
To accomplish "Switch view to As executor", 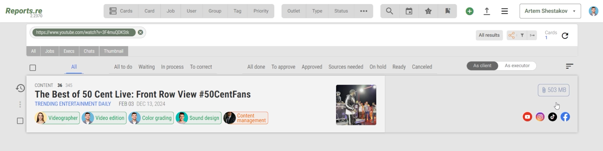I will [x=517, y=66].
